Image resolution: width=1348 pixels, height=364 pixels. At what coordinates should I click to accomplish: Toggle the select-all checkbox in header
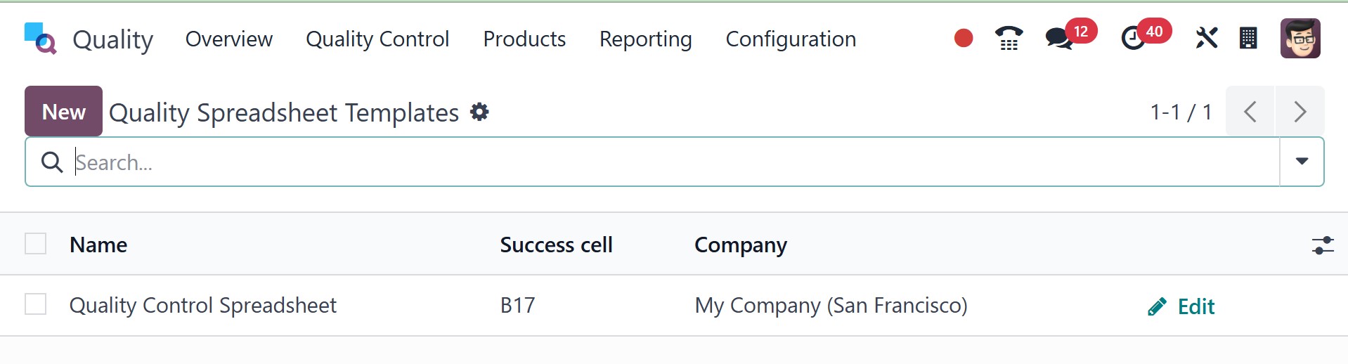click(x=35, y=244)
